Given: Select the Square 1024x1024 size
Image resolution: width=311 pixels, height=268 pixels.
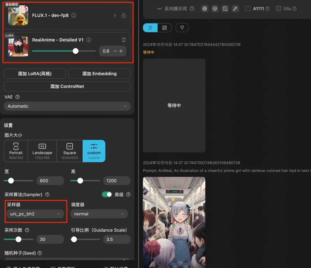Looking at the screenshot, I should pos(70,151).
